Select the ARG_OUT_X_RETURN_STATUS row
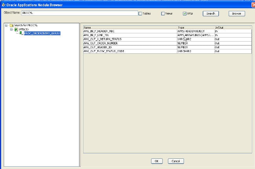Screen dimensions: 255x169 coord(168,39)
